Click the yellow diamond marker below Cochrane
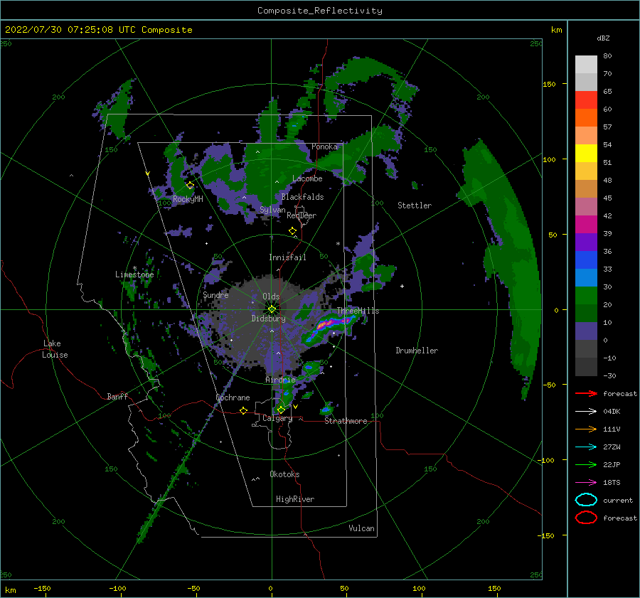 tap(243, 410)
